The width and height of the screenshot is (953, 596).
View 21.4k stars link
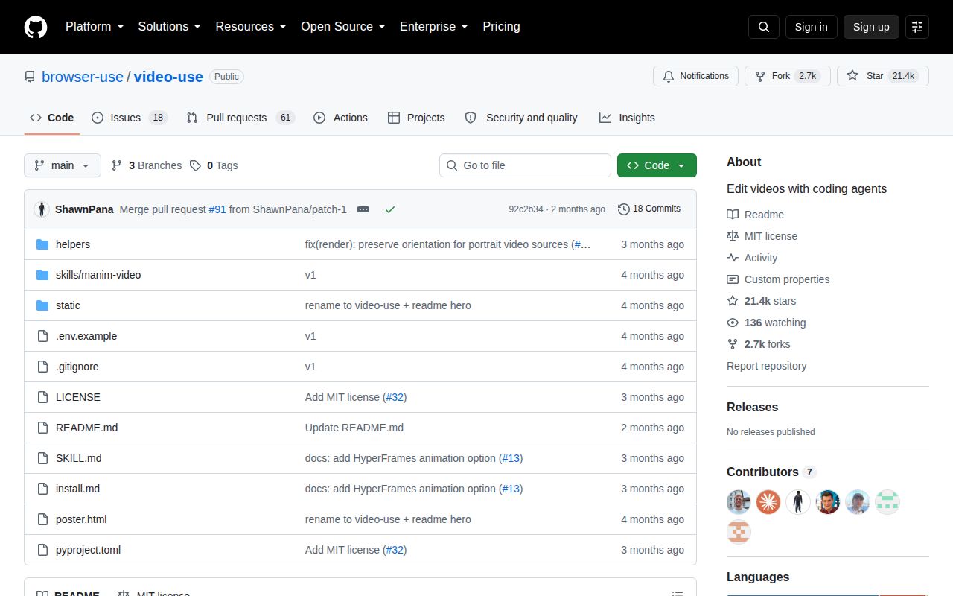pyautogui.click(x=761, y=301)
